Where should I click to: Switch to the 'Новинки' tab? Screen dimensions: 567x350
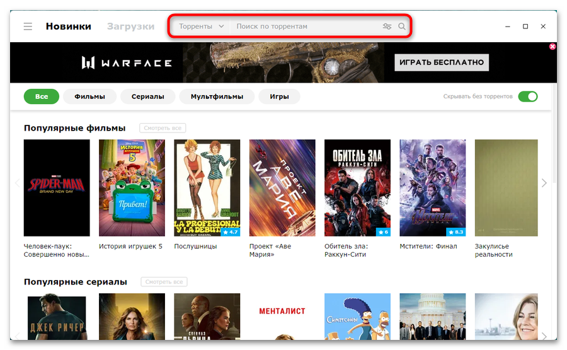coord(68,26)
